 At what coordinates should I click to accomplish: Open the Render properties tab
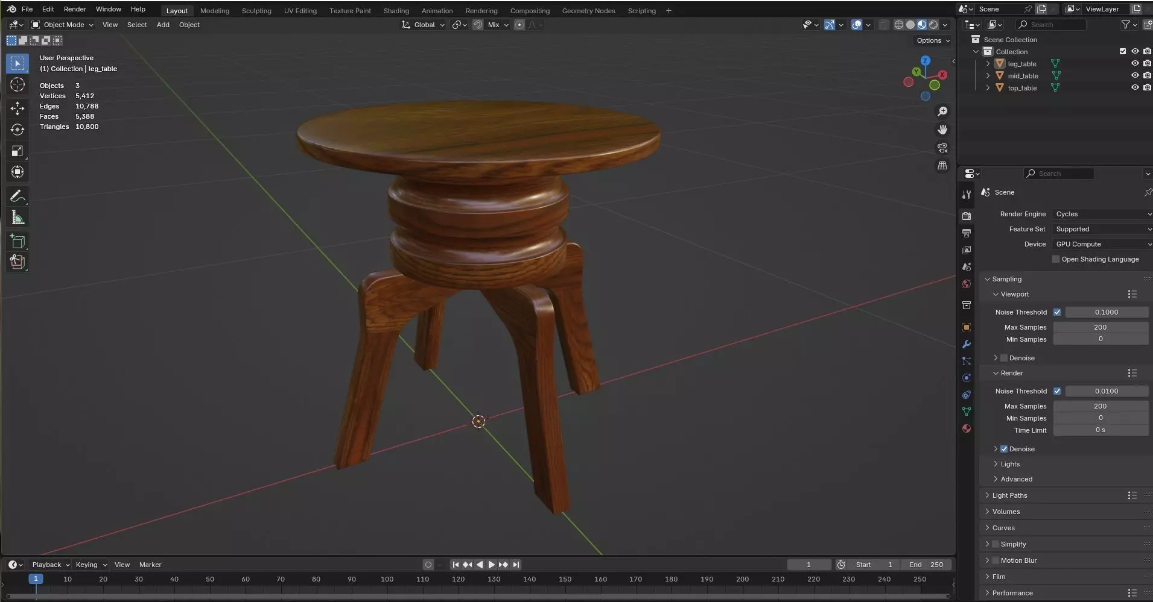click(x=967, y=216)
